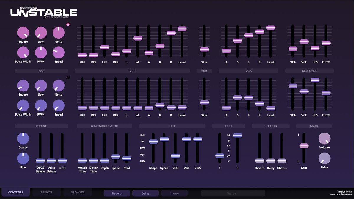
Task: Switch to the EFFECTS tab
Action: (47, 192)
